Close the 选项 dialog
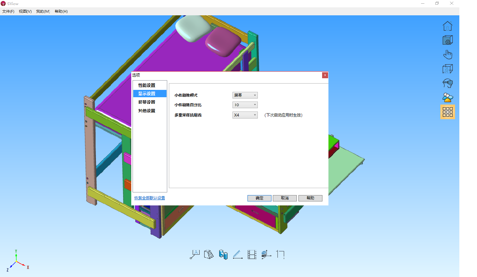Viewport: 477px width, 277px height. pos(325,75)
